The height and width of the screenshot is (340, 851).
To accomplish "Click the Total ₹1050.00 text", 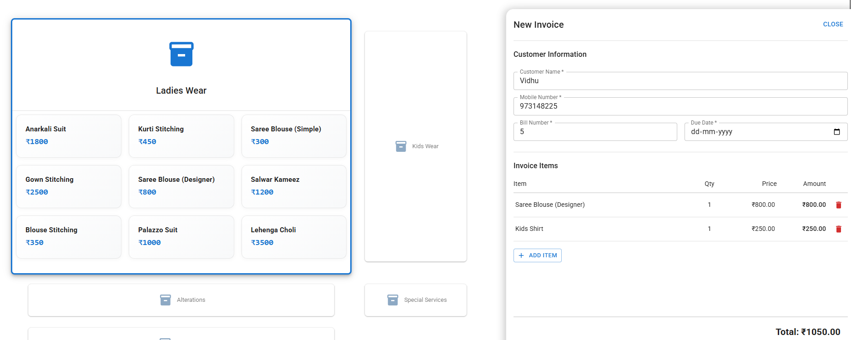I will pyautogui.click(x=808, y=332).
